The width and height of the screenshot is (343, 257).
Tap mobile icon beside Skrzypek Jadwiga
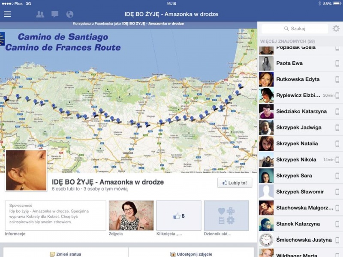click(337, 128)
